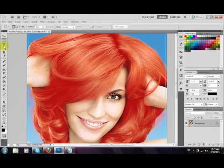Open the Layers blend mode dropdown
The image size is (224, 168).
point(195,113)
